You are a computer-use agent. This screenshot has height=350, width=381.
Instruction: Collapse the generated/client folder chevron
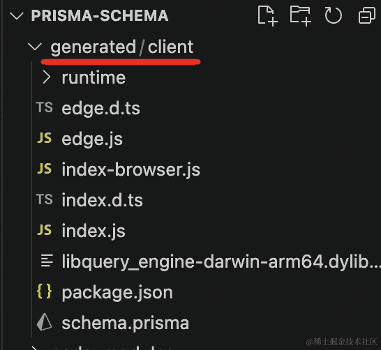[x=35, y=46]
